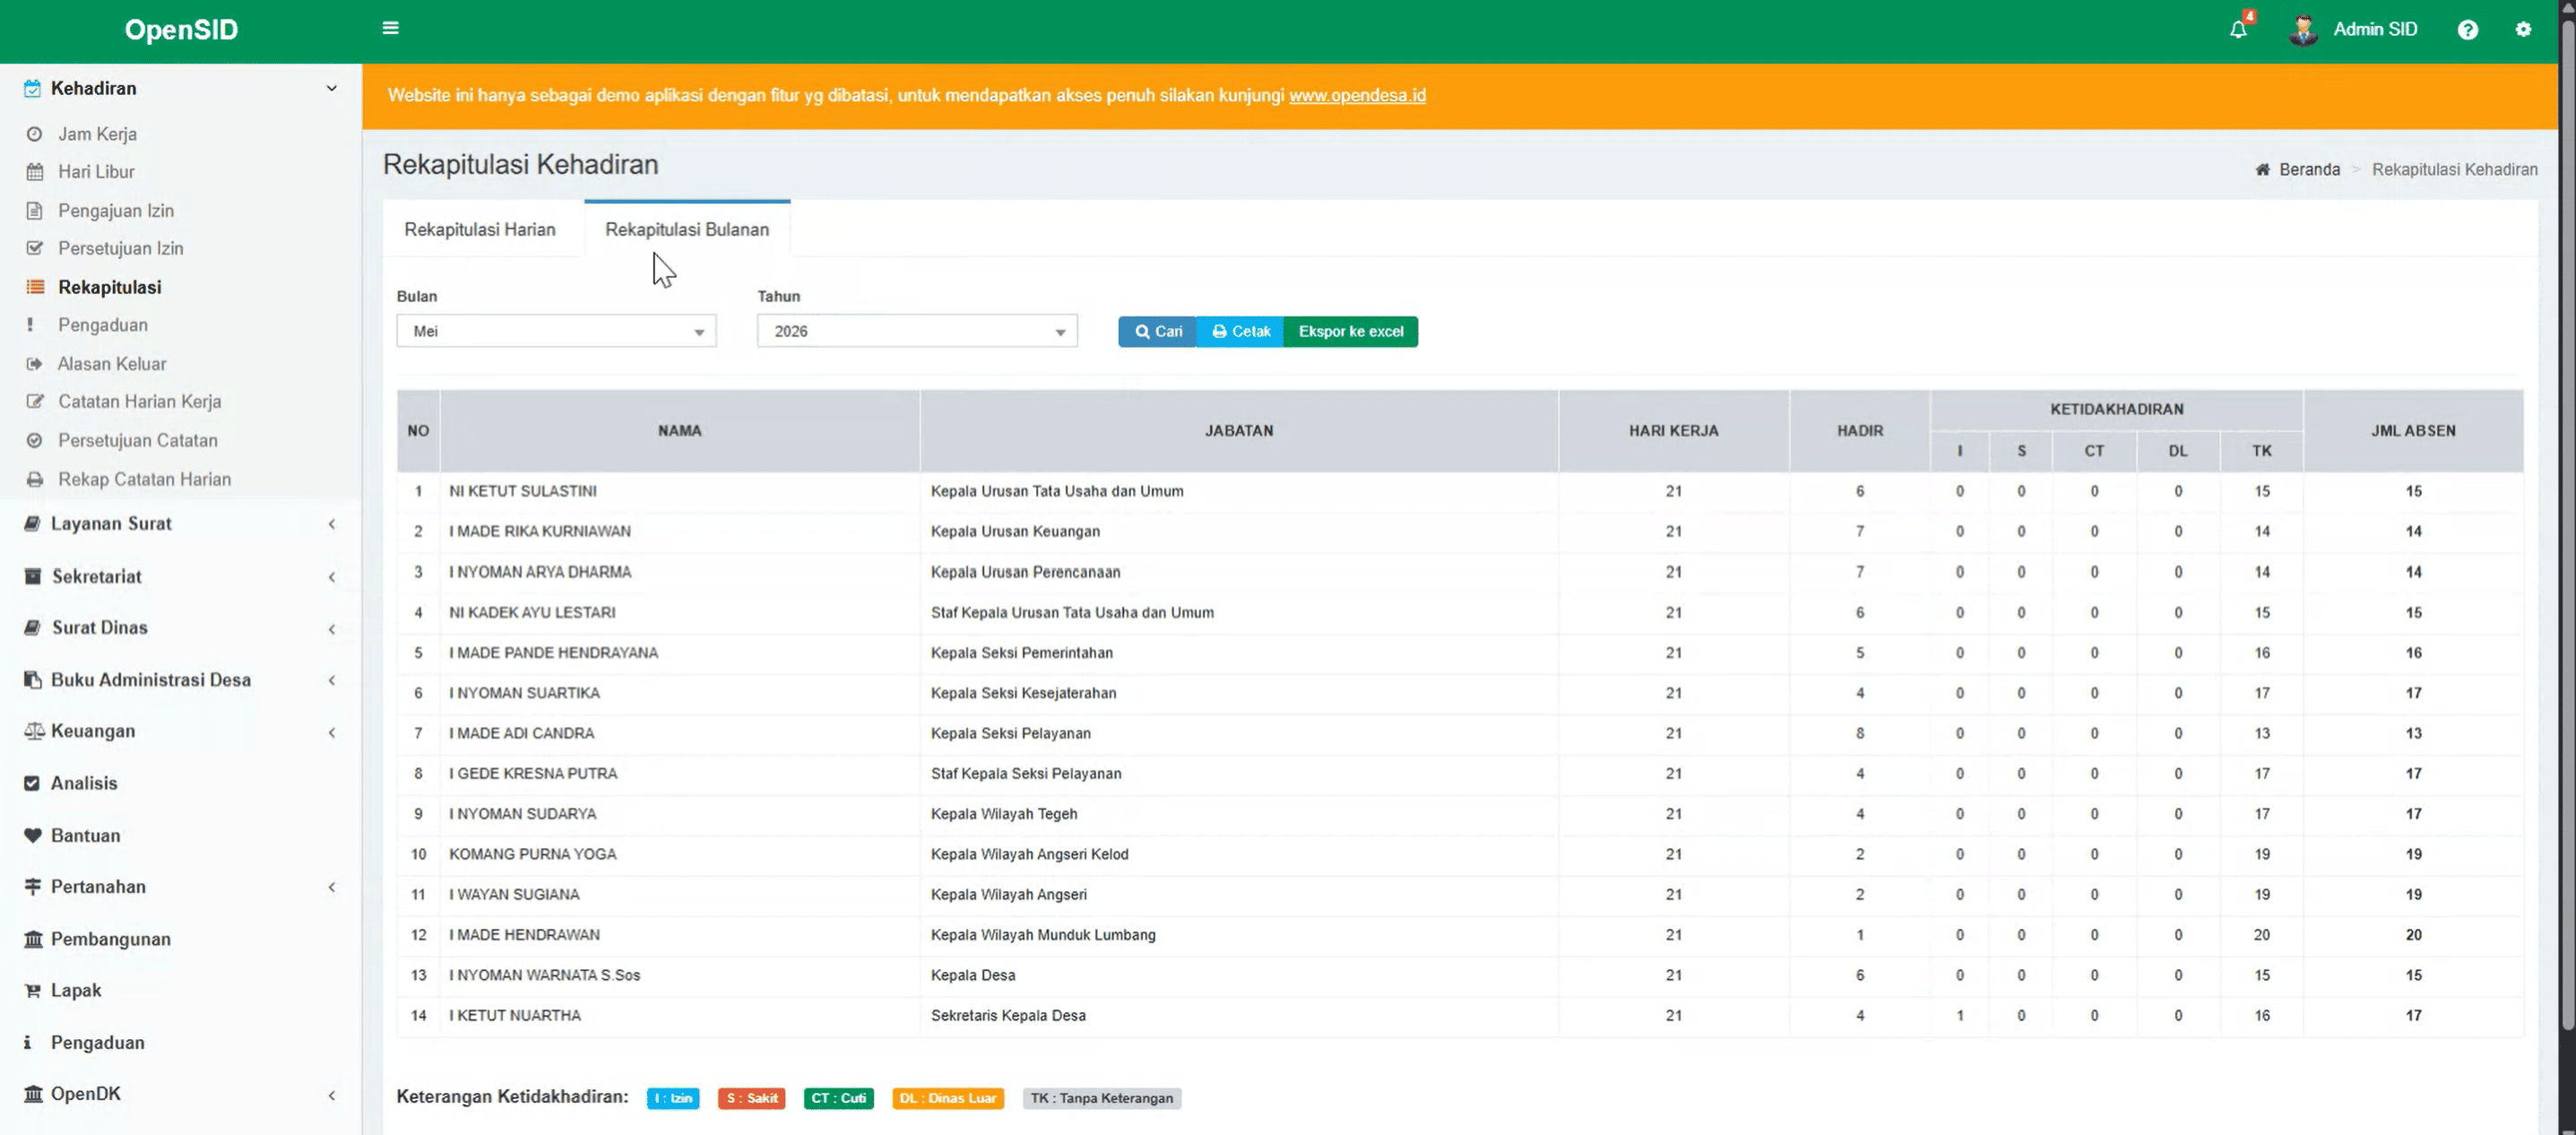Open Jam Kerja in the sidebar
The width and height of the screenshot is (2576, 1135).
[x=97, y=134]
